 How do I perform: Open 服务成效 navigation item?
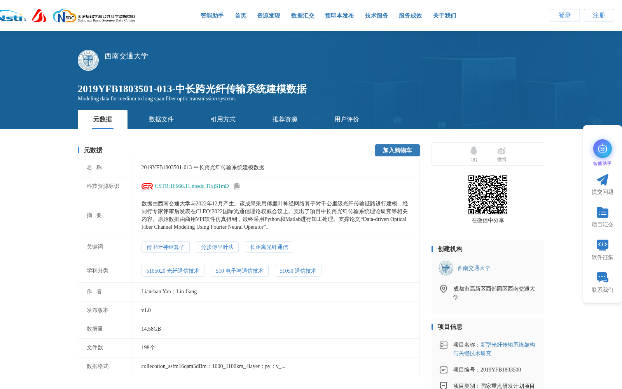point(411,16)
